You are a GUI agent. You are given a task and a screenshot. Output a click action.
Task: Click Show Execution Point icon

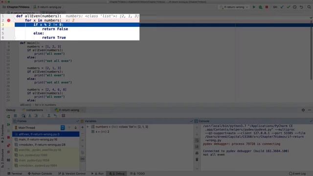(x=15, y=115)
